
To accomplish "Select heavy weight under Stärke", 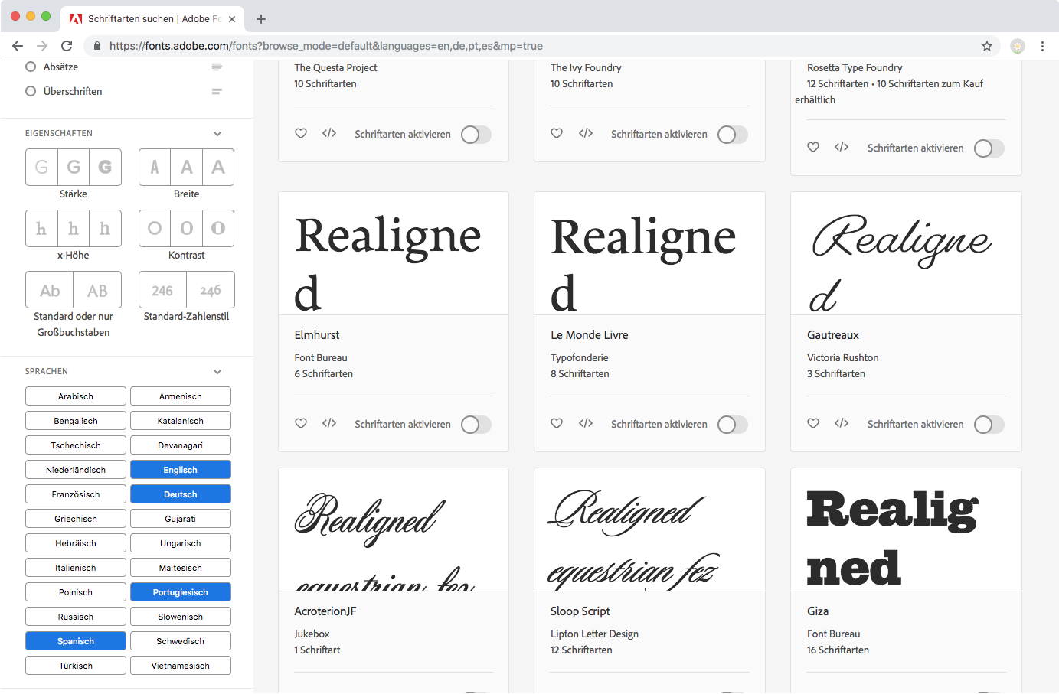I will (105, 167).
